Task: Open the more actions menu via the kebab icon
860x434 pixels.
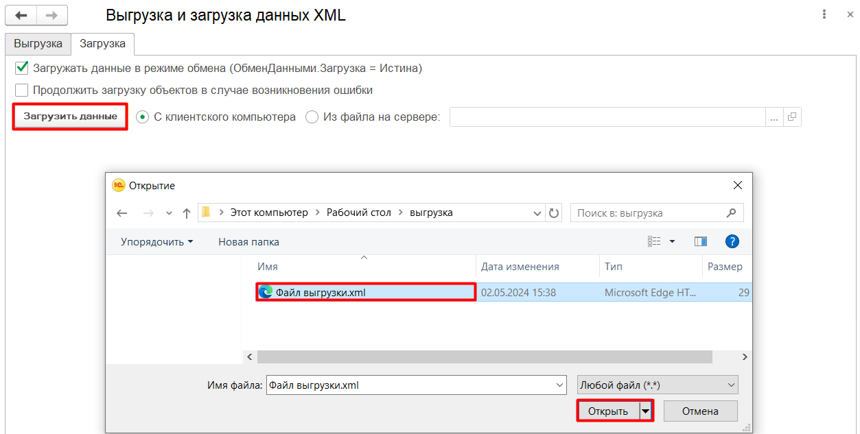Action: (x=824, y=14)
